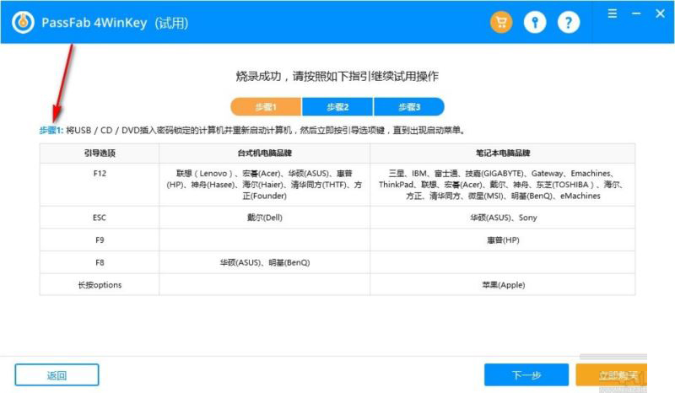Select the 惠普(HP) laptop cell
675x393 pixels.
502,240
